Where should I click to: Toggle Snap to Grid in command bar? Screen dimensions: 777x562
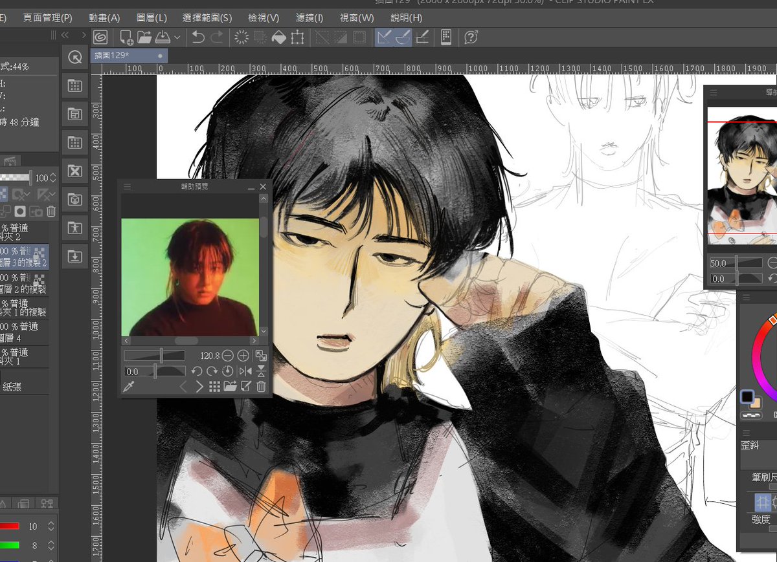pyautogui.click(x=422, y=38)
